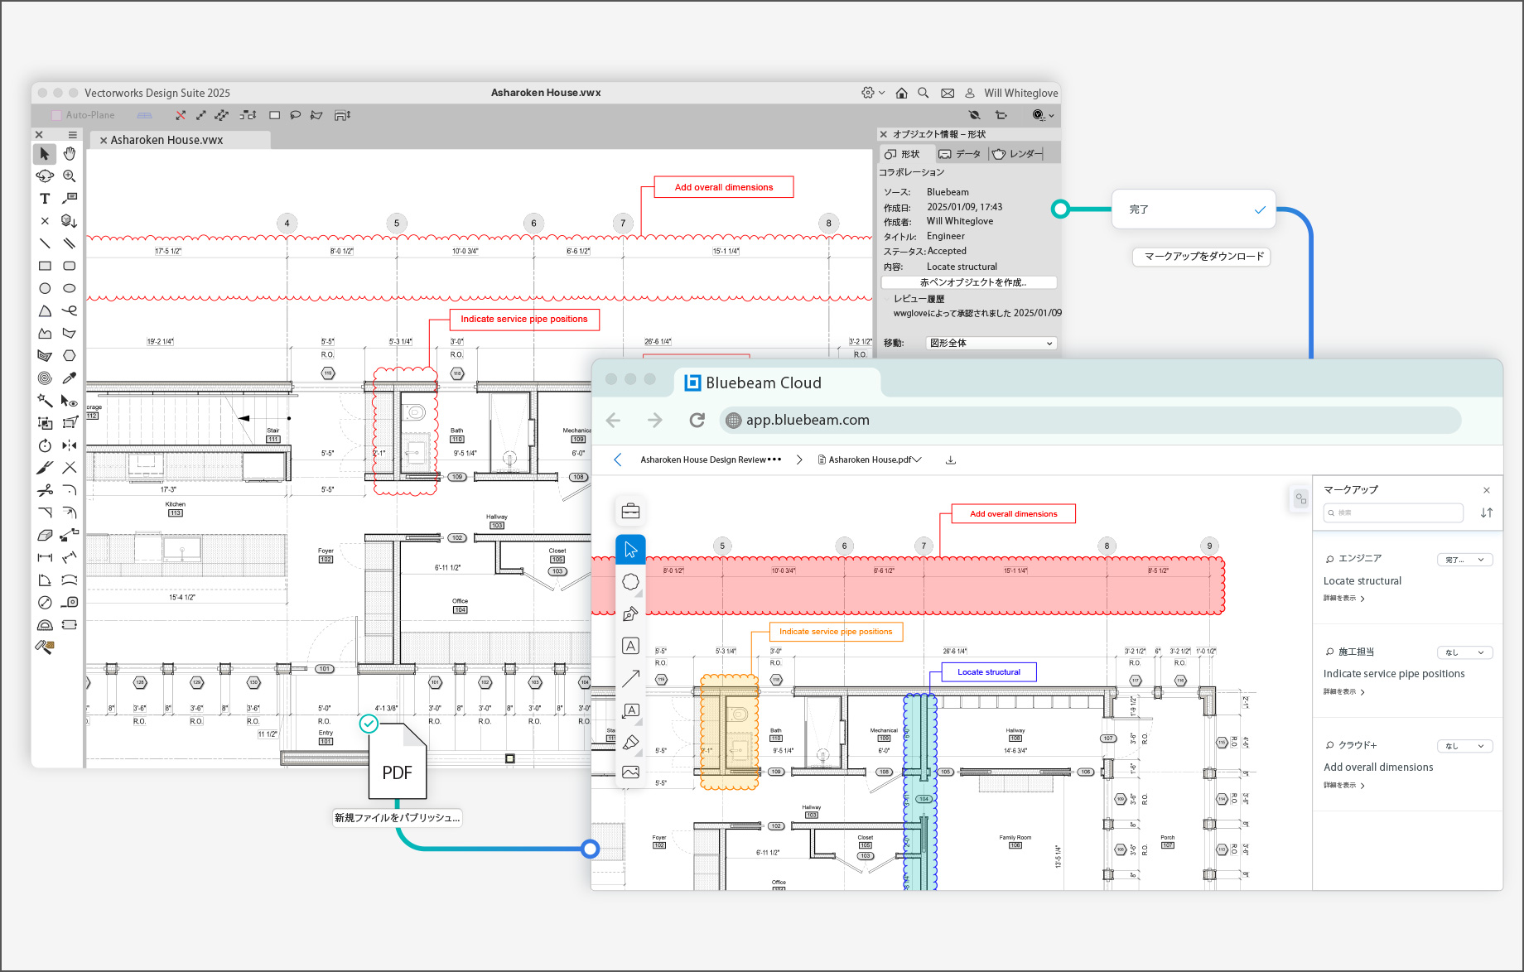Reload the Bluebeam browser page
Screen dimensions: 1524x972
[x=697, y=420]
